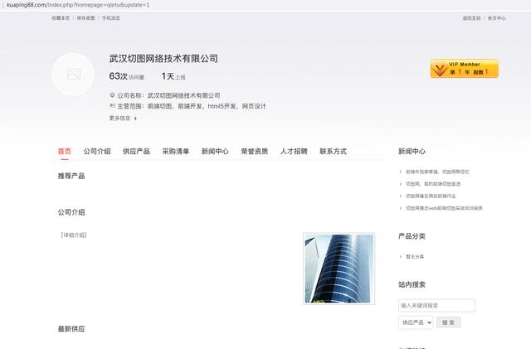The width and height of the screenshot is (531, 349).
Task: Open the 暂无分类 product category item
Action: point(415,257)
